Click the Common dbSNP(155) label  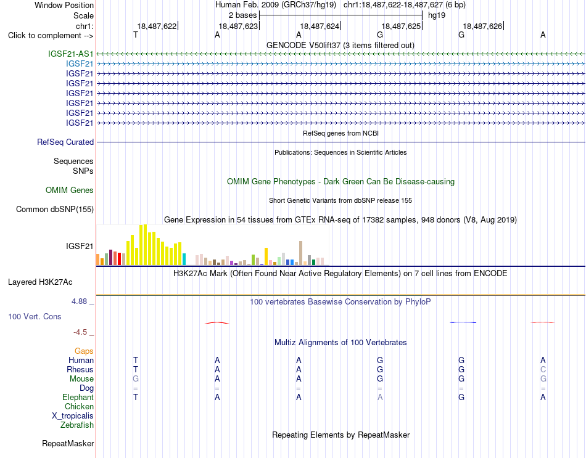tap(55, 209)
